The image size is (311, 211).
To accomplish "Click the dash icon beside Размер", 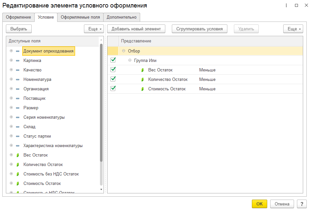I will [18, 108].
